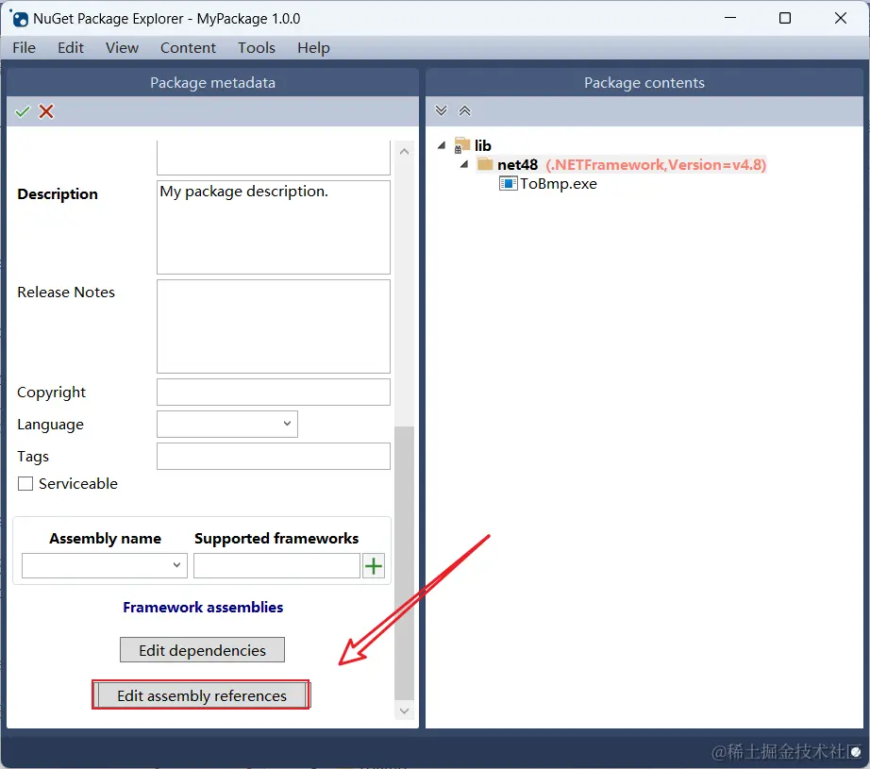The width and height of the screenshot is (870, 769).
Task: Minimize the NuGet Package Explorer window
Action: pyautogui.click(x=730, y=18)
